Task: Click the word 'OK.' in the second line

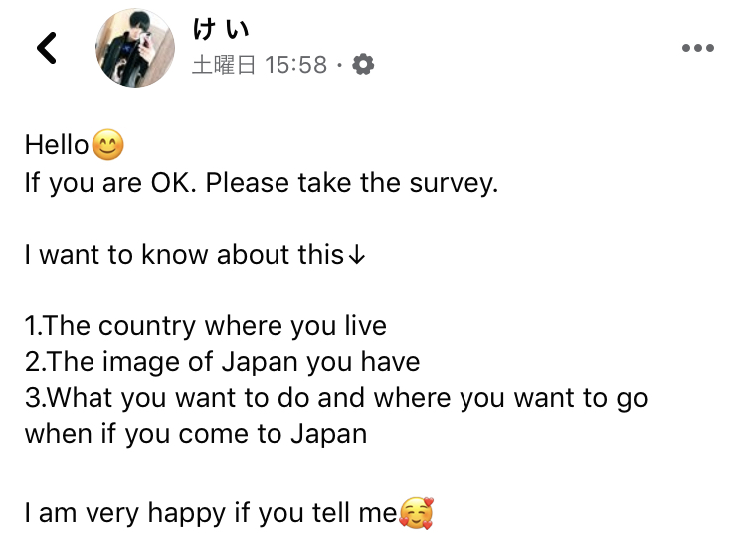Action: [x=173, y=183]
